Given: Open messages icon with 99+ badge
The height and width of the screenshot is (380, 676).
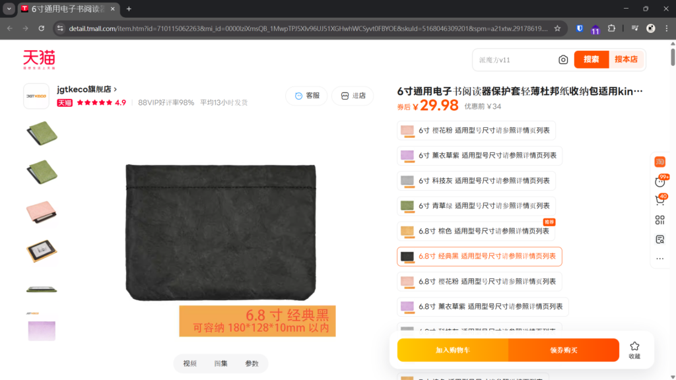Looking at the screenshot, I should (x=659, y=181).
